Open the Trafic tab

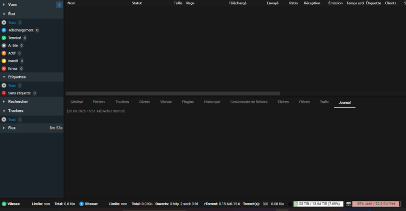324,102
